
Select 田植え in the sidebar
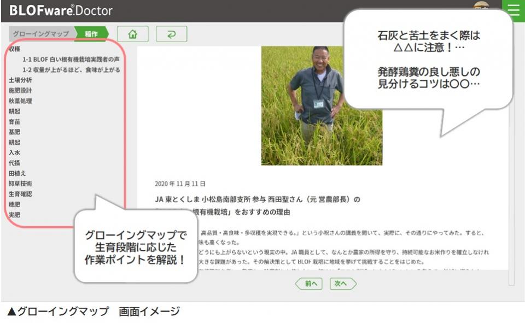point(17,173)
